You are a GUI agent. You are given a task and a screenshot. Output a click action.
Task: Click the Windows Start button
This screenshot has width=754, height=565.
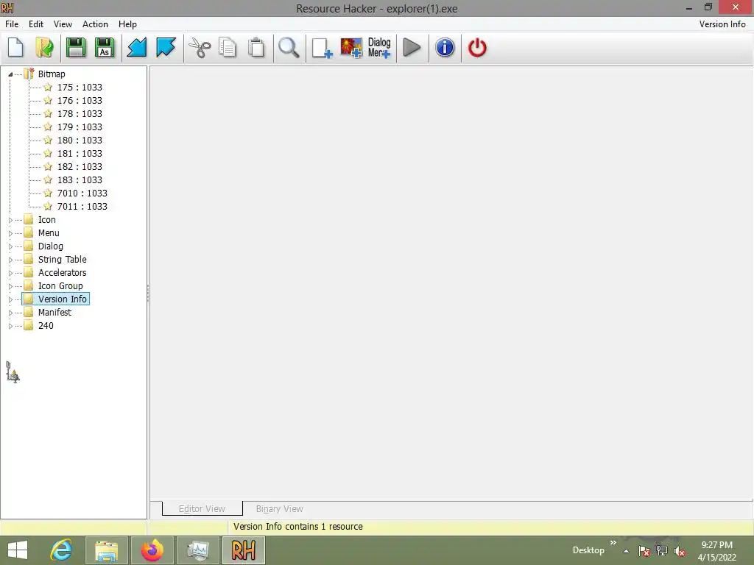[18, 550]
